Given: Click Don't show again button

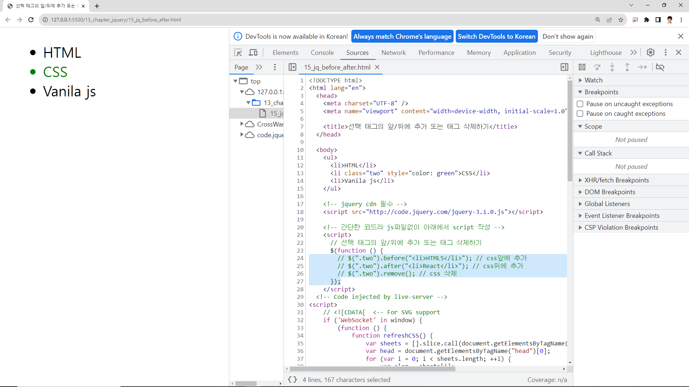Looking at the screenshot, I should [567, 37].
